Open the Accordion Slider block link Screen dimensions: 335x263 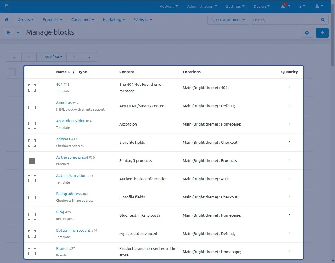coord(71,121)
